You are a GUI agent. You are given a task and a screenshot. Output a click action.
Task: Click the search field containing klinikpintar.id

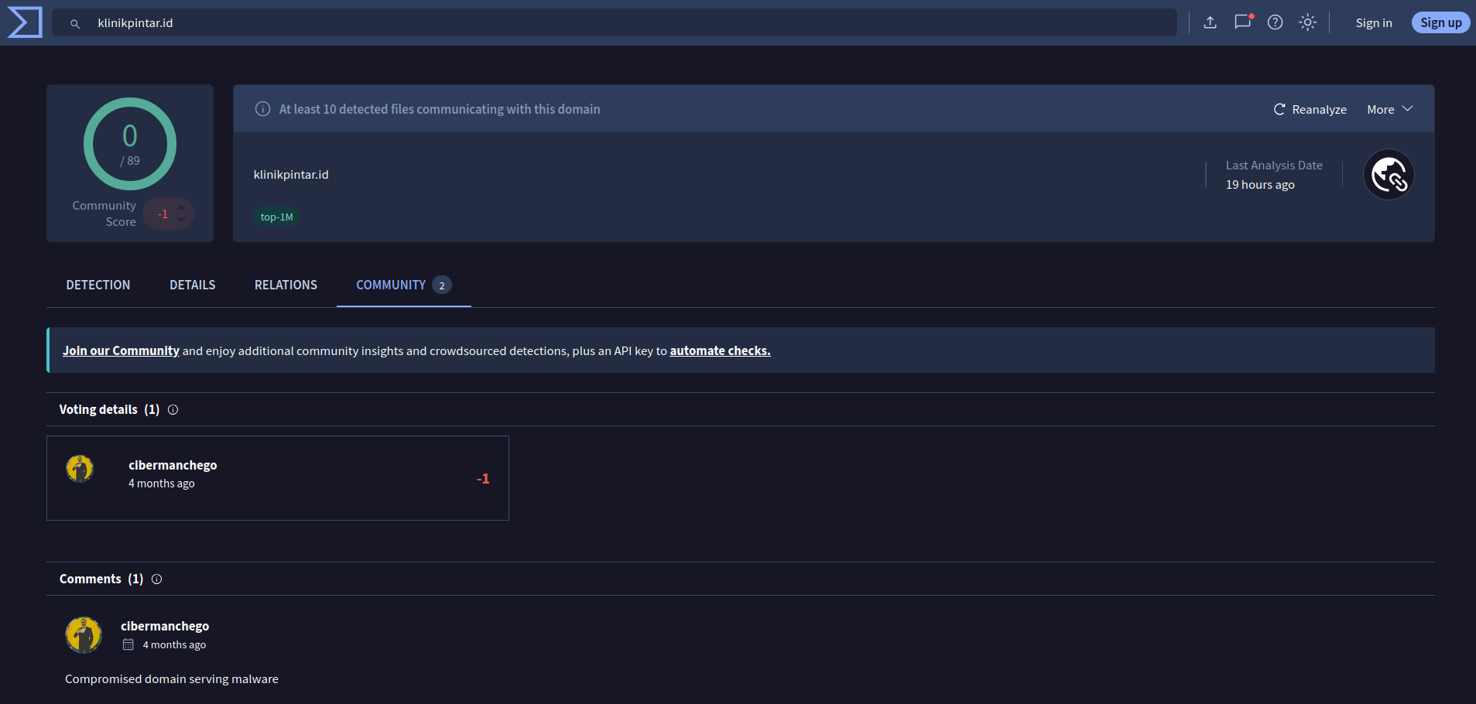point(615,23)
